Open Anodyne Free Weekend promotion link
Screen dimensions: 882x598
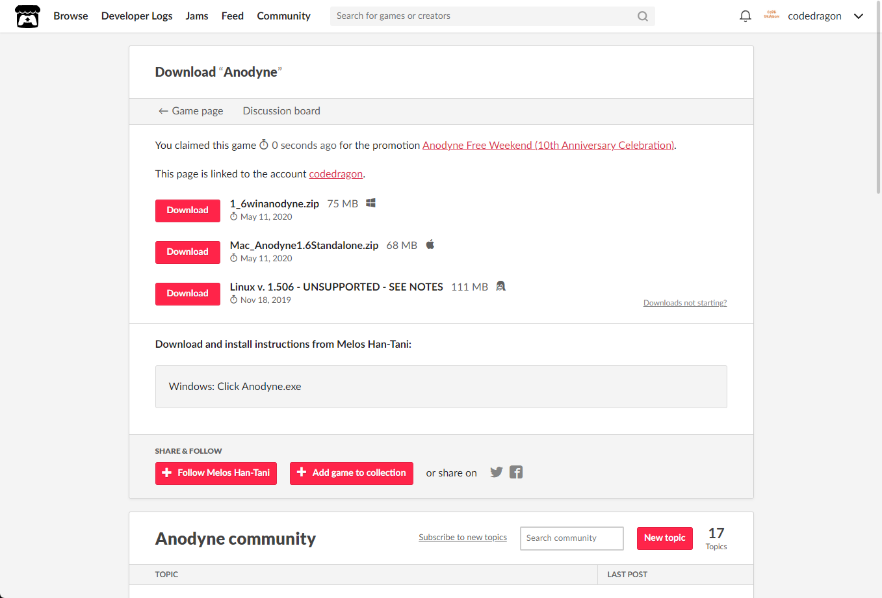(x=549, y=146)
